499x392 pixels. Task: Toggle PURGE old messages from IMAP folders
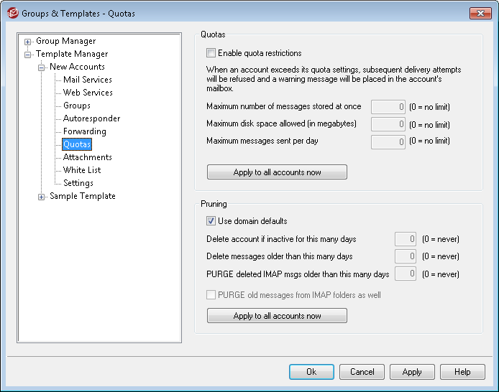tap(211, 295)
